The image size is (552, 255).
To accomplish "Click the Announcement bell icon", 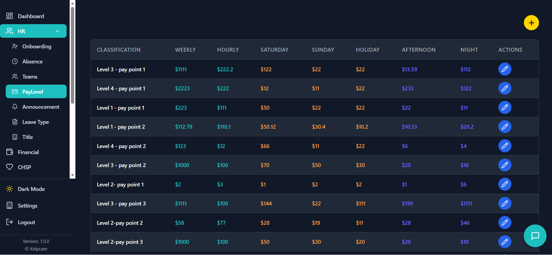I will [15, 107].
